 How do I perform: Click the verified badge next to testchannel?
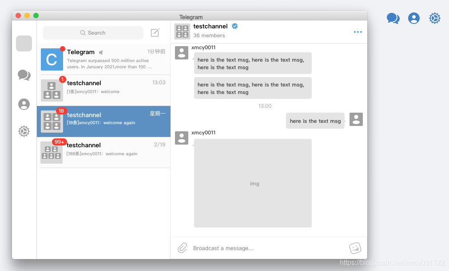(235, 26)
